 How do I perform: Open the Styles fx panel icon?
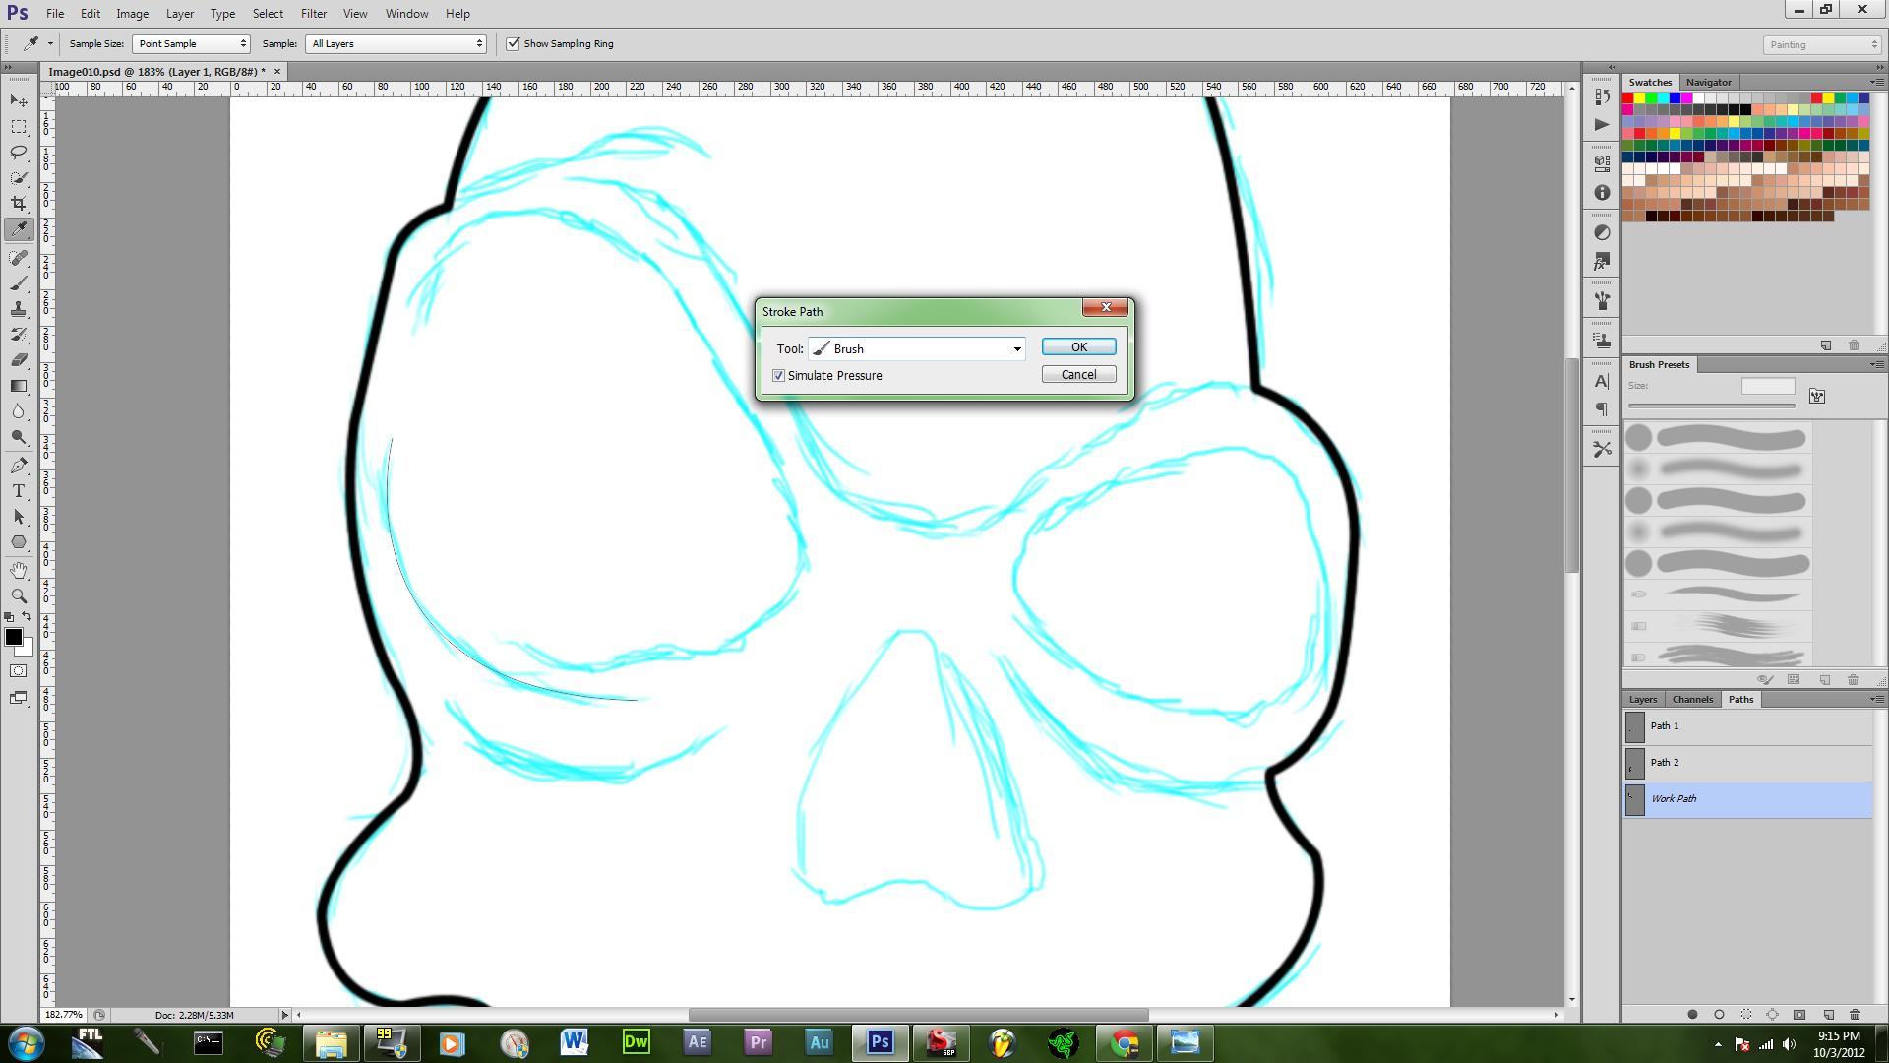1602,262
